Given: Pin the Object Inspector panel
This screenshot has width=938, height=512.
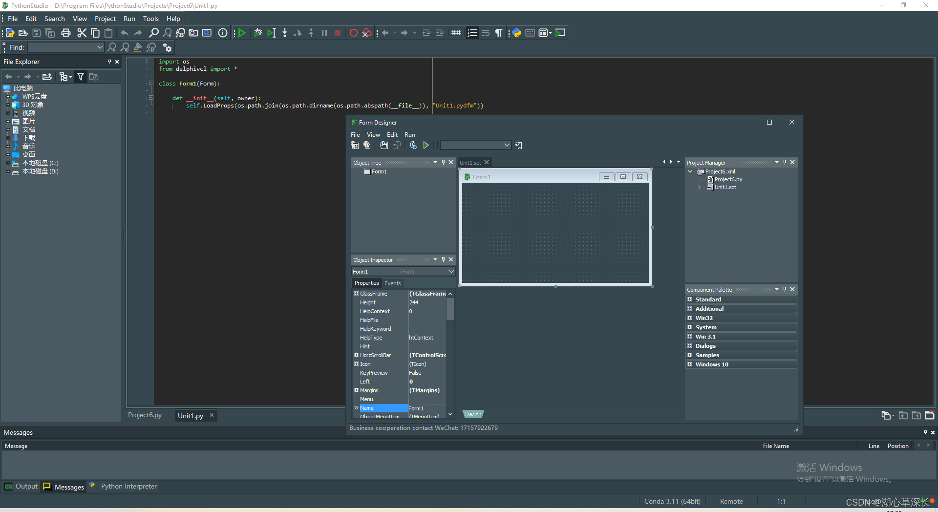Looking at the screenshot, I should coord(443,259).
